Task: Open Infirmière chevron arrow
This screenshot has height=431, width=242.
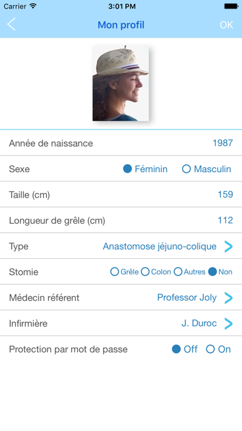Action: point(228,323)
